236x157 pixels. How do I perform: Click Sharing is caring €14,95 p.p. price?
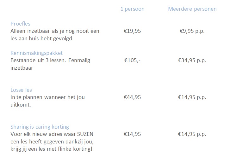192,134
